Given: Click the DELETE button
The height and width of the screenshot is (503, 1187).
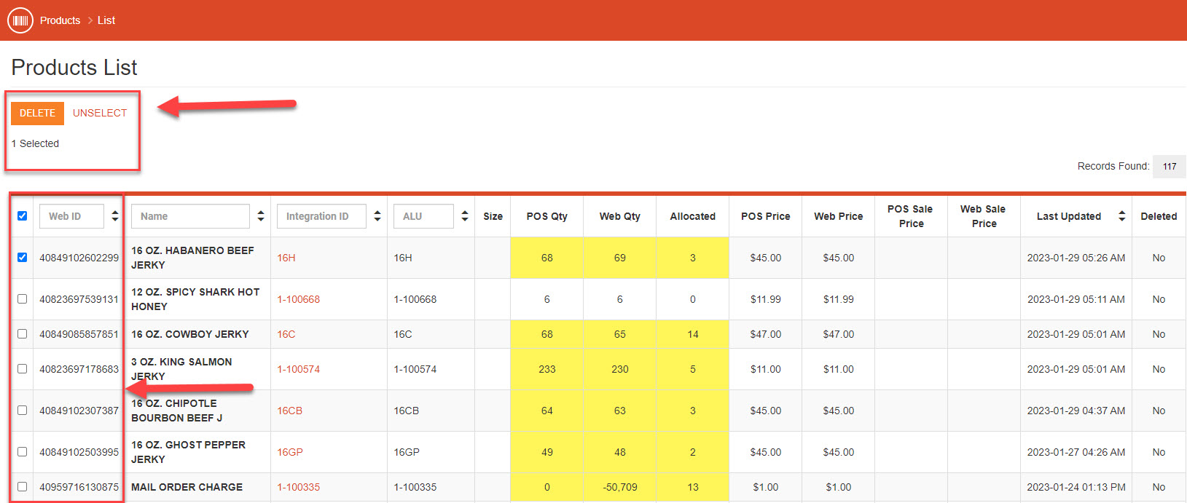Looking at the screenshot, I should pyautogui.click(x=37, y=113).
